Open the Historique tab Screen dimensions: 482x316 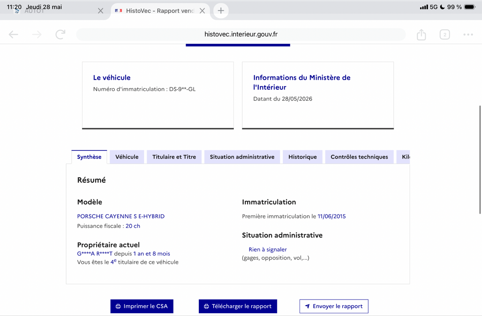coord(302,157)
